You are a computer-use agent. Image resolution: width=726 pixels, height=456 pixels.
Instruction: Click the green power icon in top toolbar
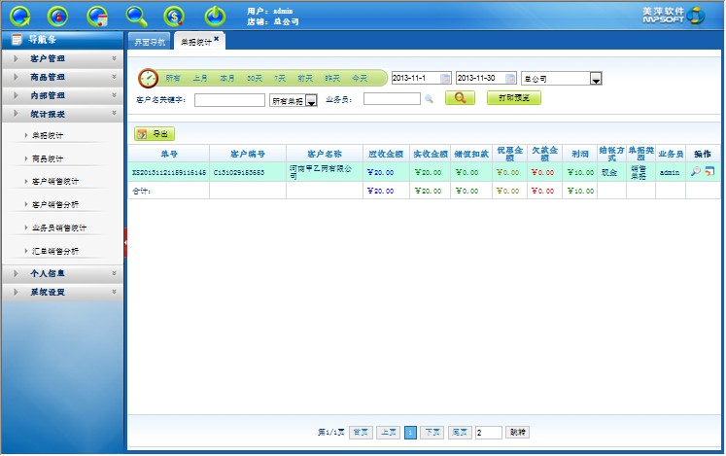(215, 16)
